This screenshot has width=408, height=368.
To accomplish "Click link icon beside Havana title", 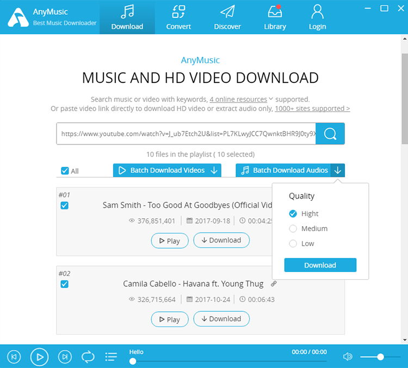I will pos(274,283).
